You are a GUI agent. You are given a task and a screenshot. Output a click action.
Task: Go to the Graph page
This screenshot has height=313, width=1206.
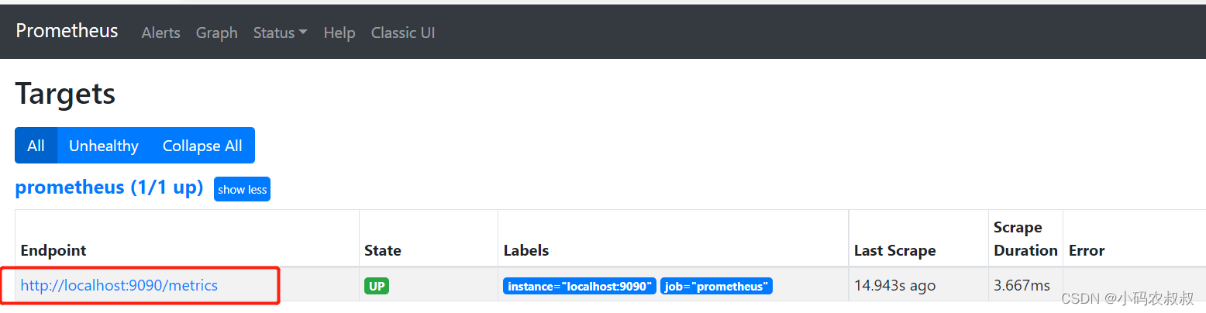[x=216, y=33]
